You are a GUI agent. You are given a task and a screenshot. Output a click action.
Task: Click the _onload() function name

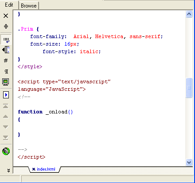[x=59, y=112]
